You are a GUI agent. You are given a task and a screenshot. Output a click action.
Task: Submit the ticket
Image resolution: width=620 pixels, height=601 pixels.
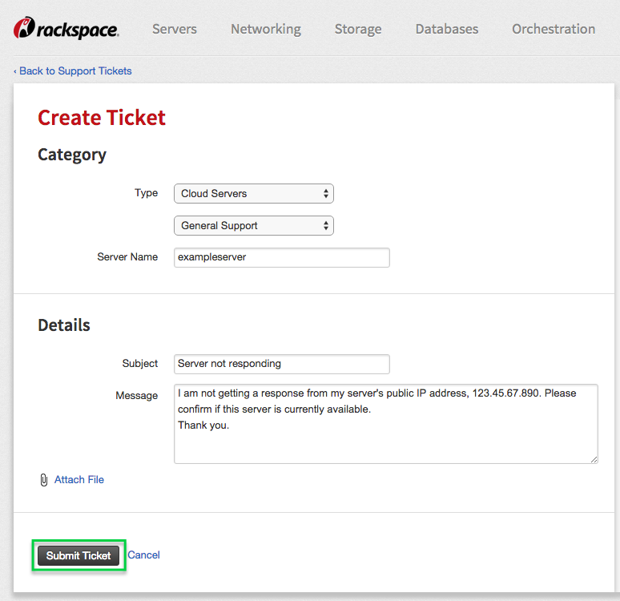coord(79,555)
